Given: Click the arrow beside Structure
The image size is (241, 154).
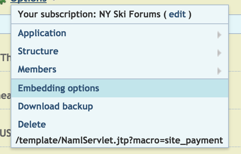Looking at the screenshot, I should click(x=219, y=53).
